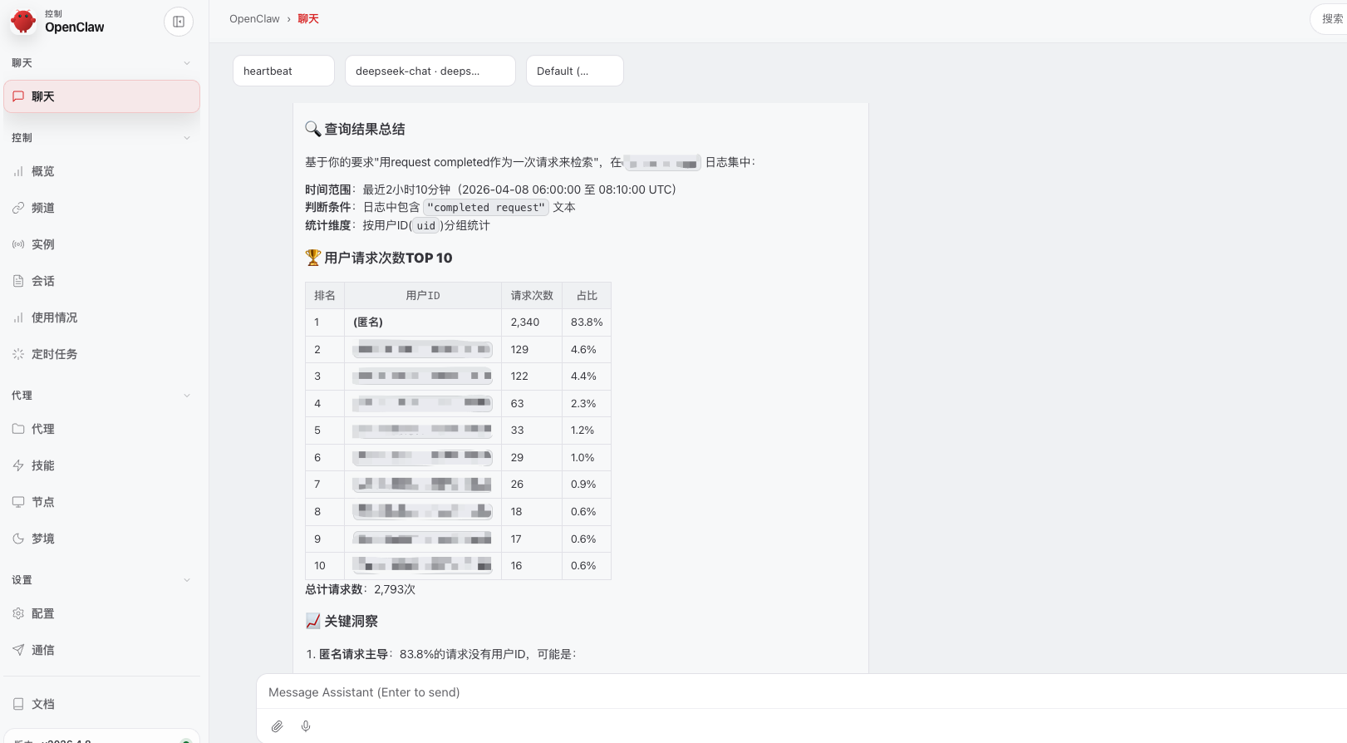Open the heartbeat session dropdown

283,71
